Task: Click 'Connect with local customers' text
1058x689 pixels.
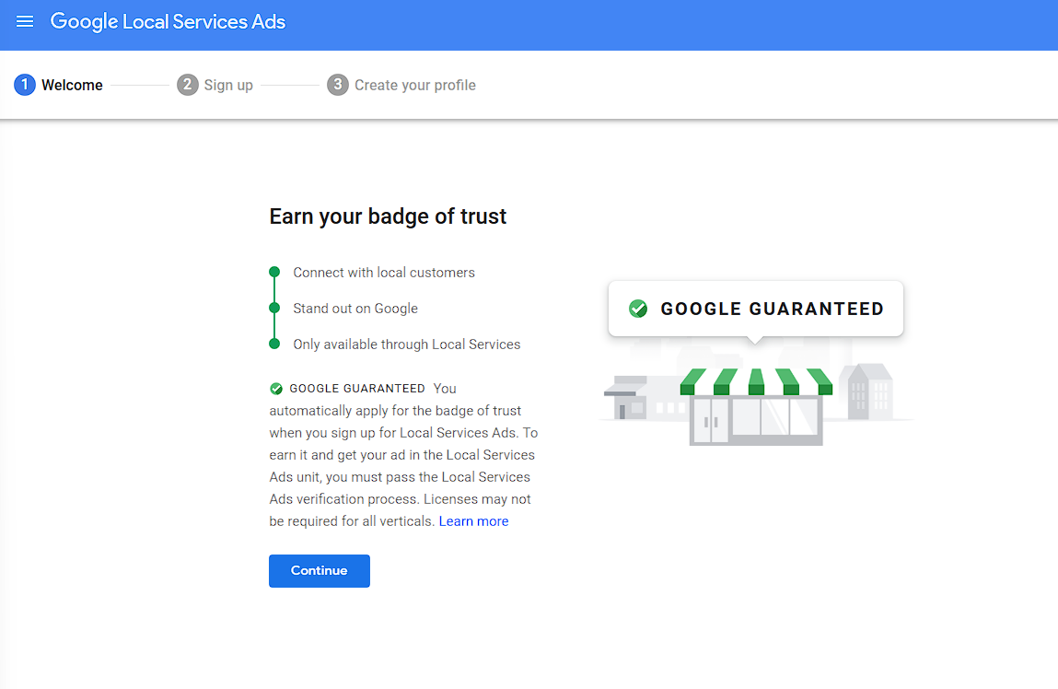Action: (x=384, y=273)
